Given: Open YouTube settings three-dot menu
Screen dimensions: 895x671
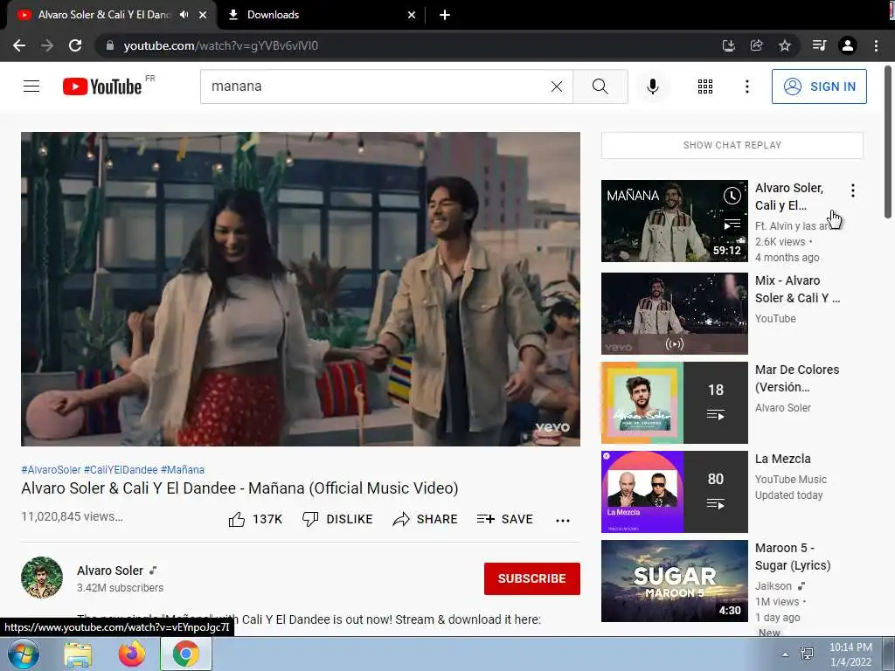Looking at the screenshot, I should click(746, 86).
